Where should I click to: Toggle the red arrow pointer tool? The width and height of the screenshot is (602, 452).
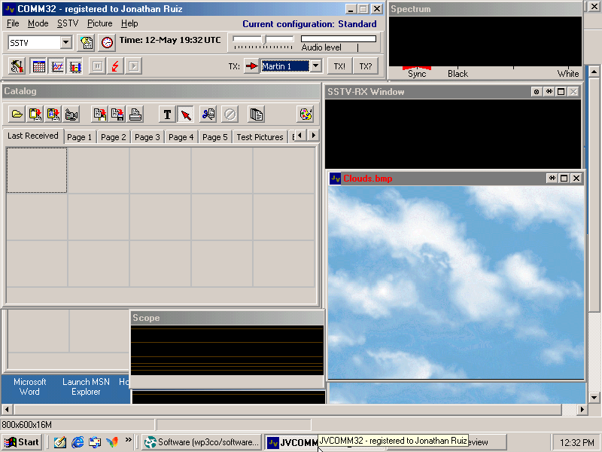coord(186,115)
